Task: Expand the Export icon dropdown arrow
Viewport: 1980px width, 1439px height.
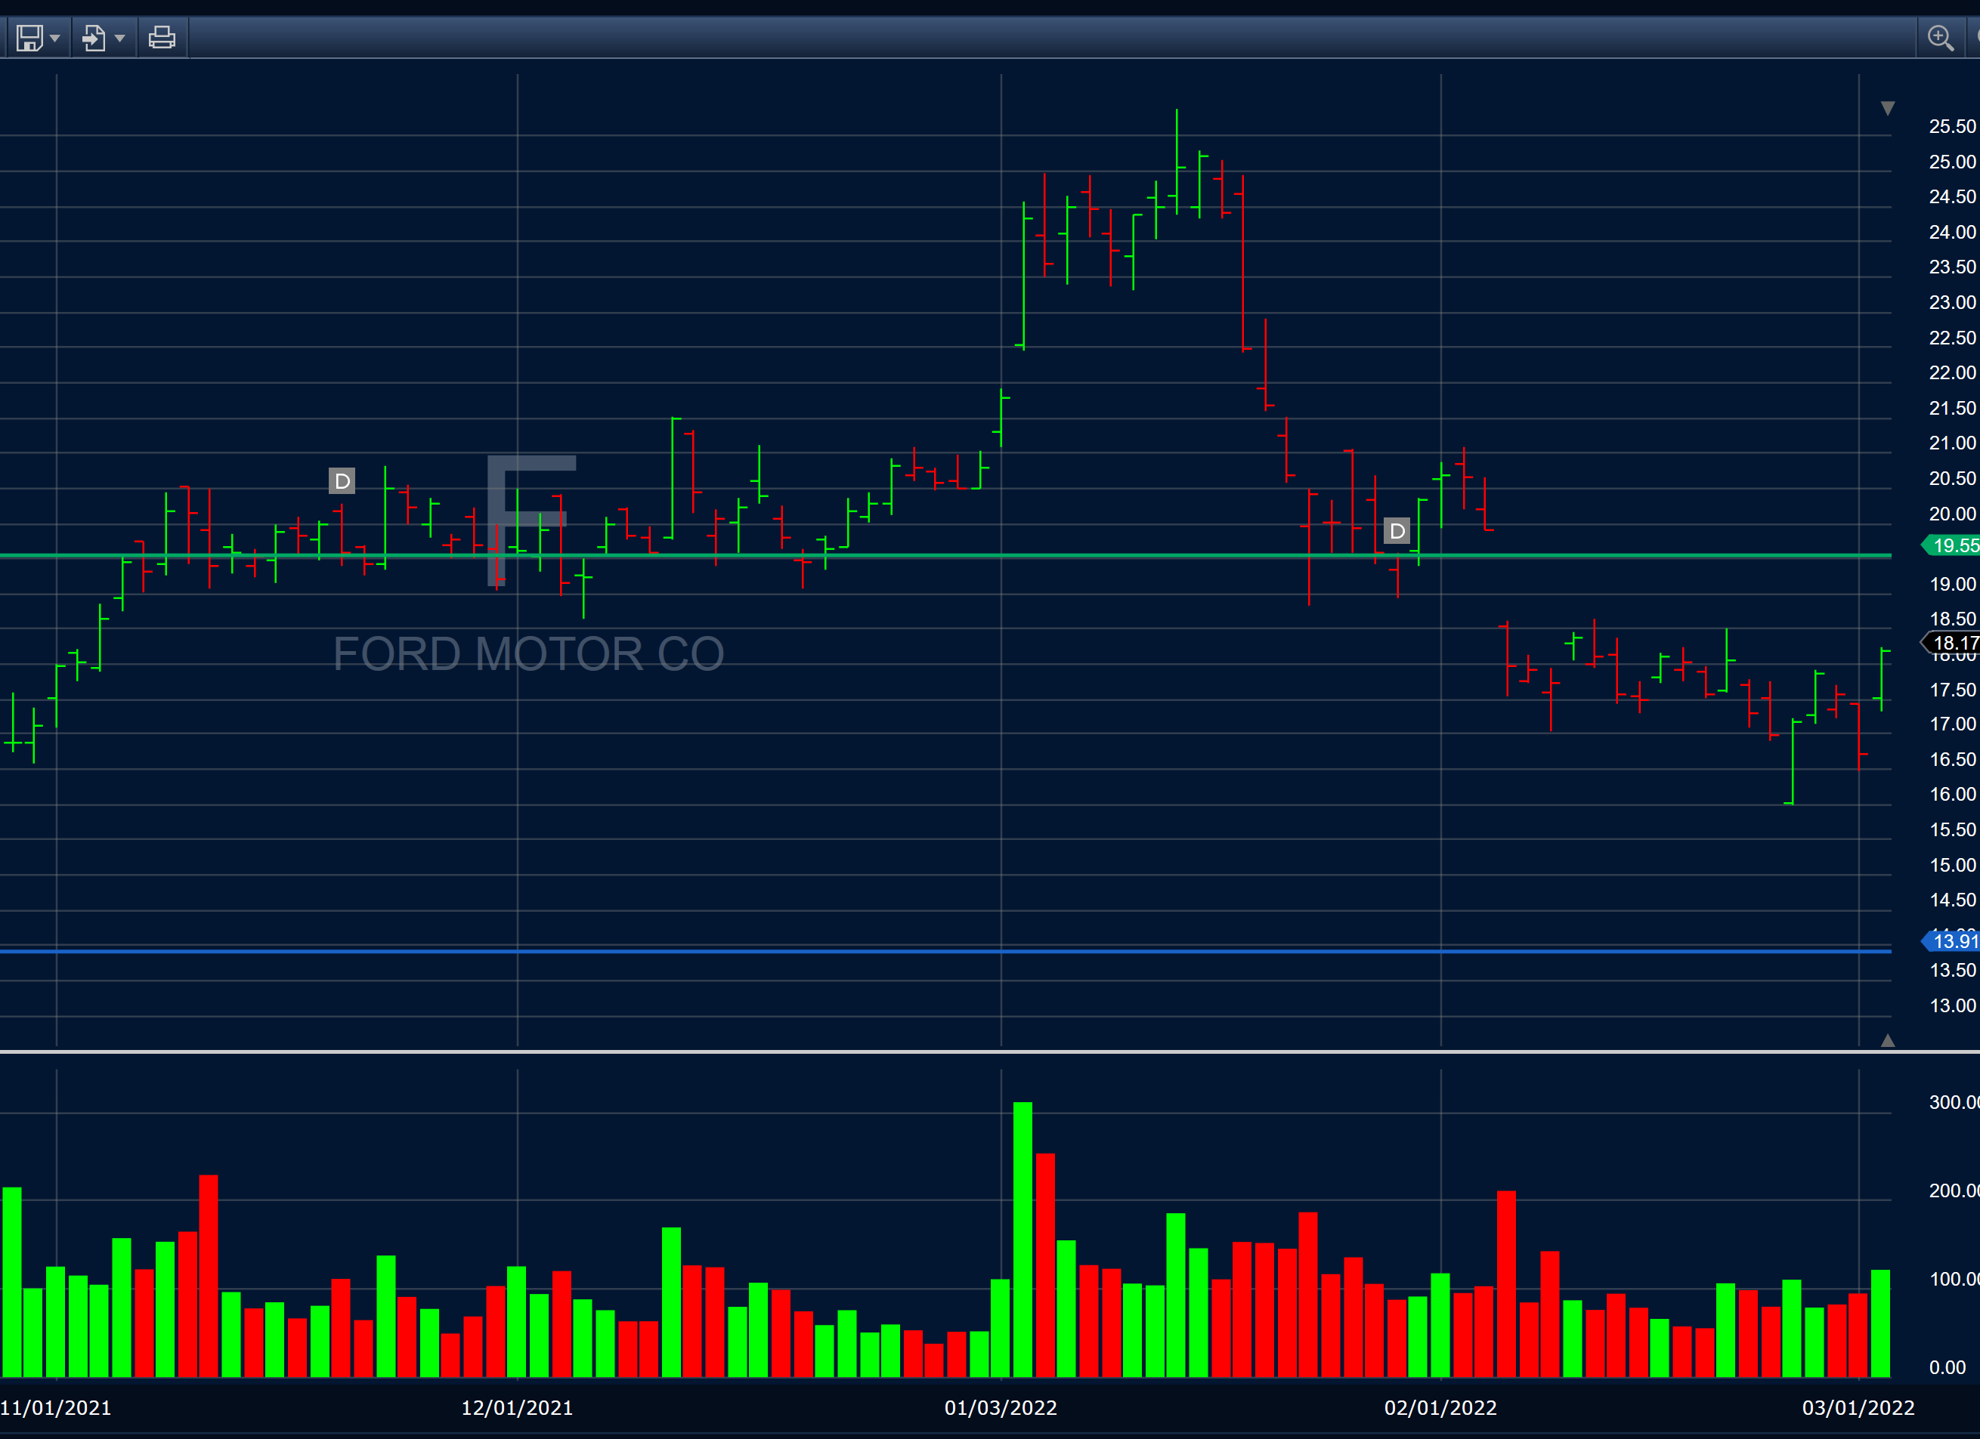Action: pyautogui.click(x=118, y=38)
